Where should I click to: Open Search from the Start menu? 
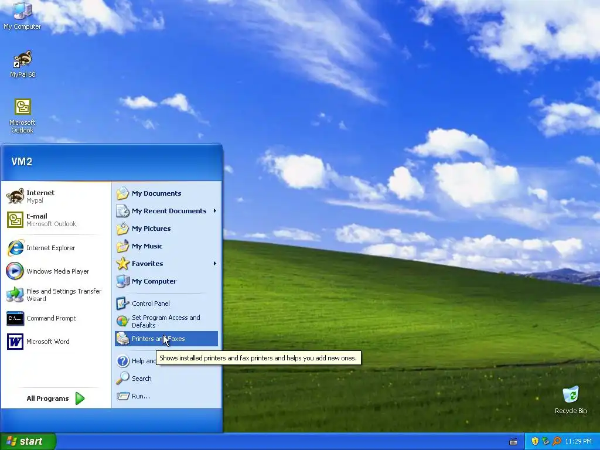(166, 379)
